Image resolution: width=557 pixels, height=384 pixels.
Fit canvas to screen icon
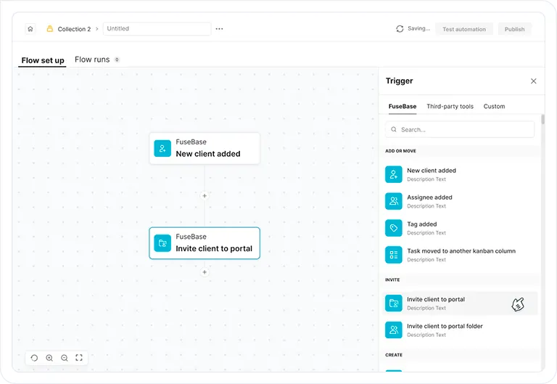(79, 358)
